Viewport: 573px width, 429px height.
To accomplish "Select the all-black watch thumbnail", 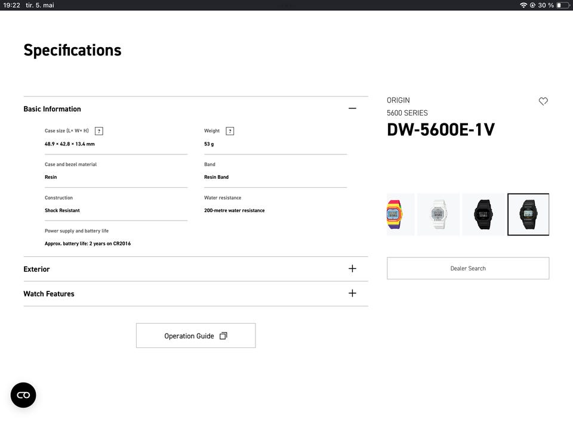I will tap(483, 214).
